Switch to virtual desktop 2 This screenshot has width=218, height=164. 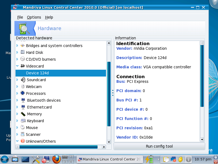[71, 157]
